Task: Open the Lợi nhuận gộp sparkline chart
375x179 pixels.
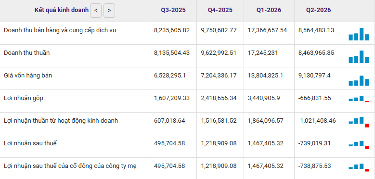Action: (359, 99)
